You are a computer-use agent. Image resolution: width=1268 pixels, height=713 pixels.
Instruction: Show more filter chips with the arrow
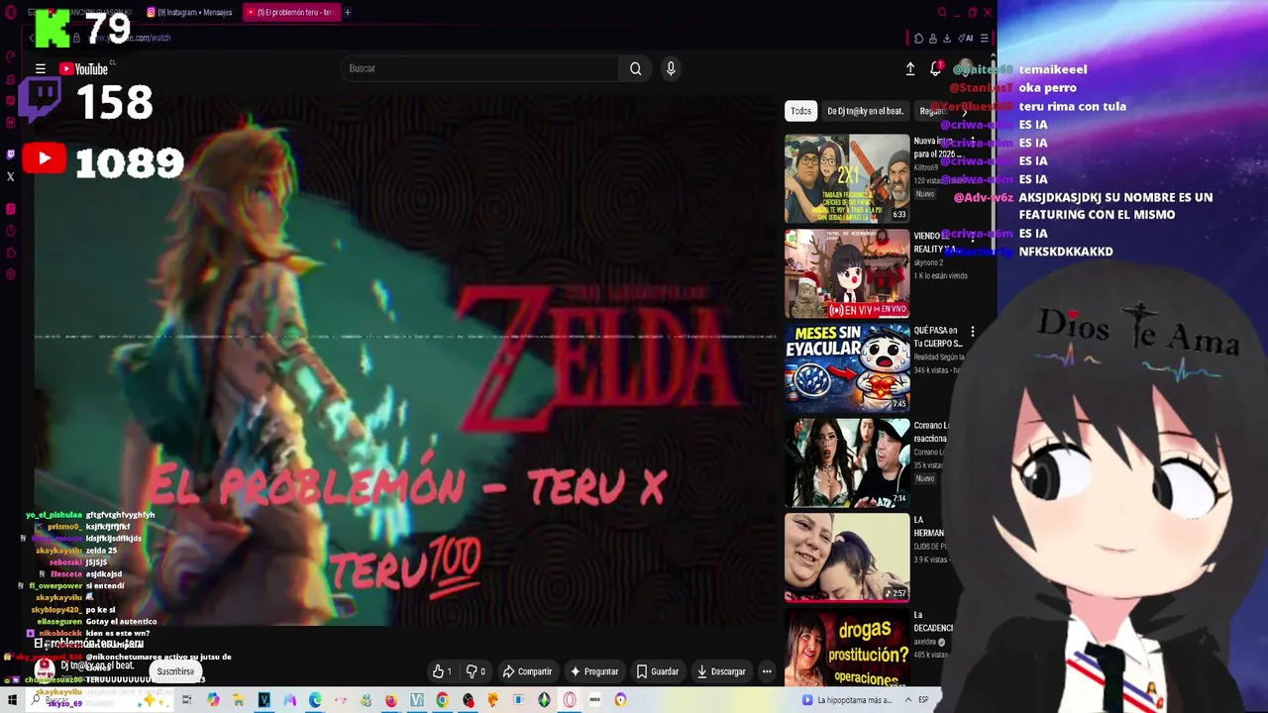click(x=964, y=111)
